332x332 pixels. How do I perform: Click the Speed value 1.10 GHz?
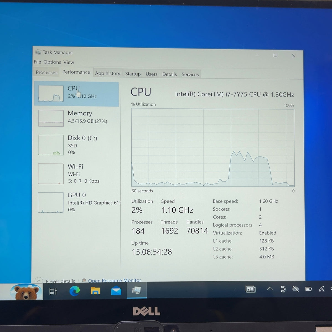click(x=177, y=210)
